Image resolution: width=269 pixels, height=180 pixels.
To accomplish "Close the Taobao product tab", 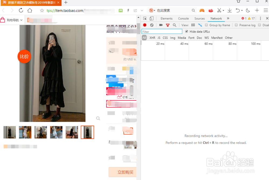I will point(58,2).
